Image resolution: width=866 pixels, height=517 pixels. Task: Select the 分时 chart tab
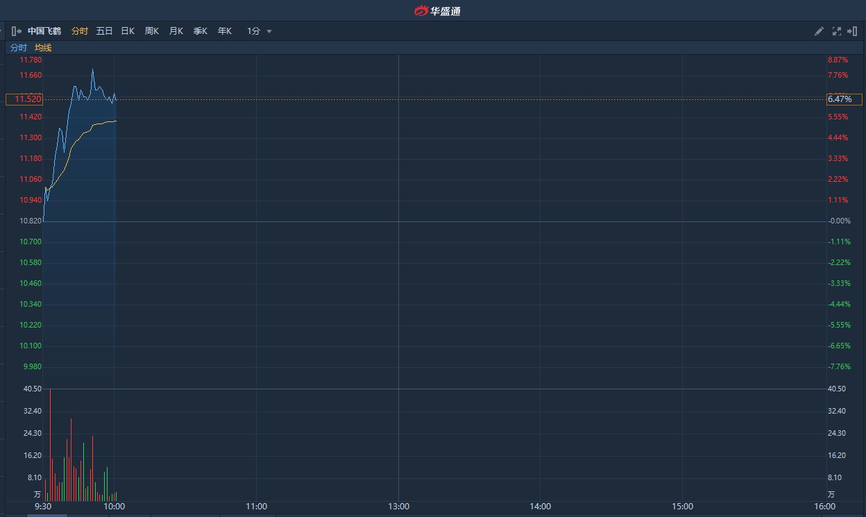point(80,31)
